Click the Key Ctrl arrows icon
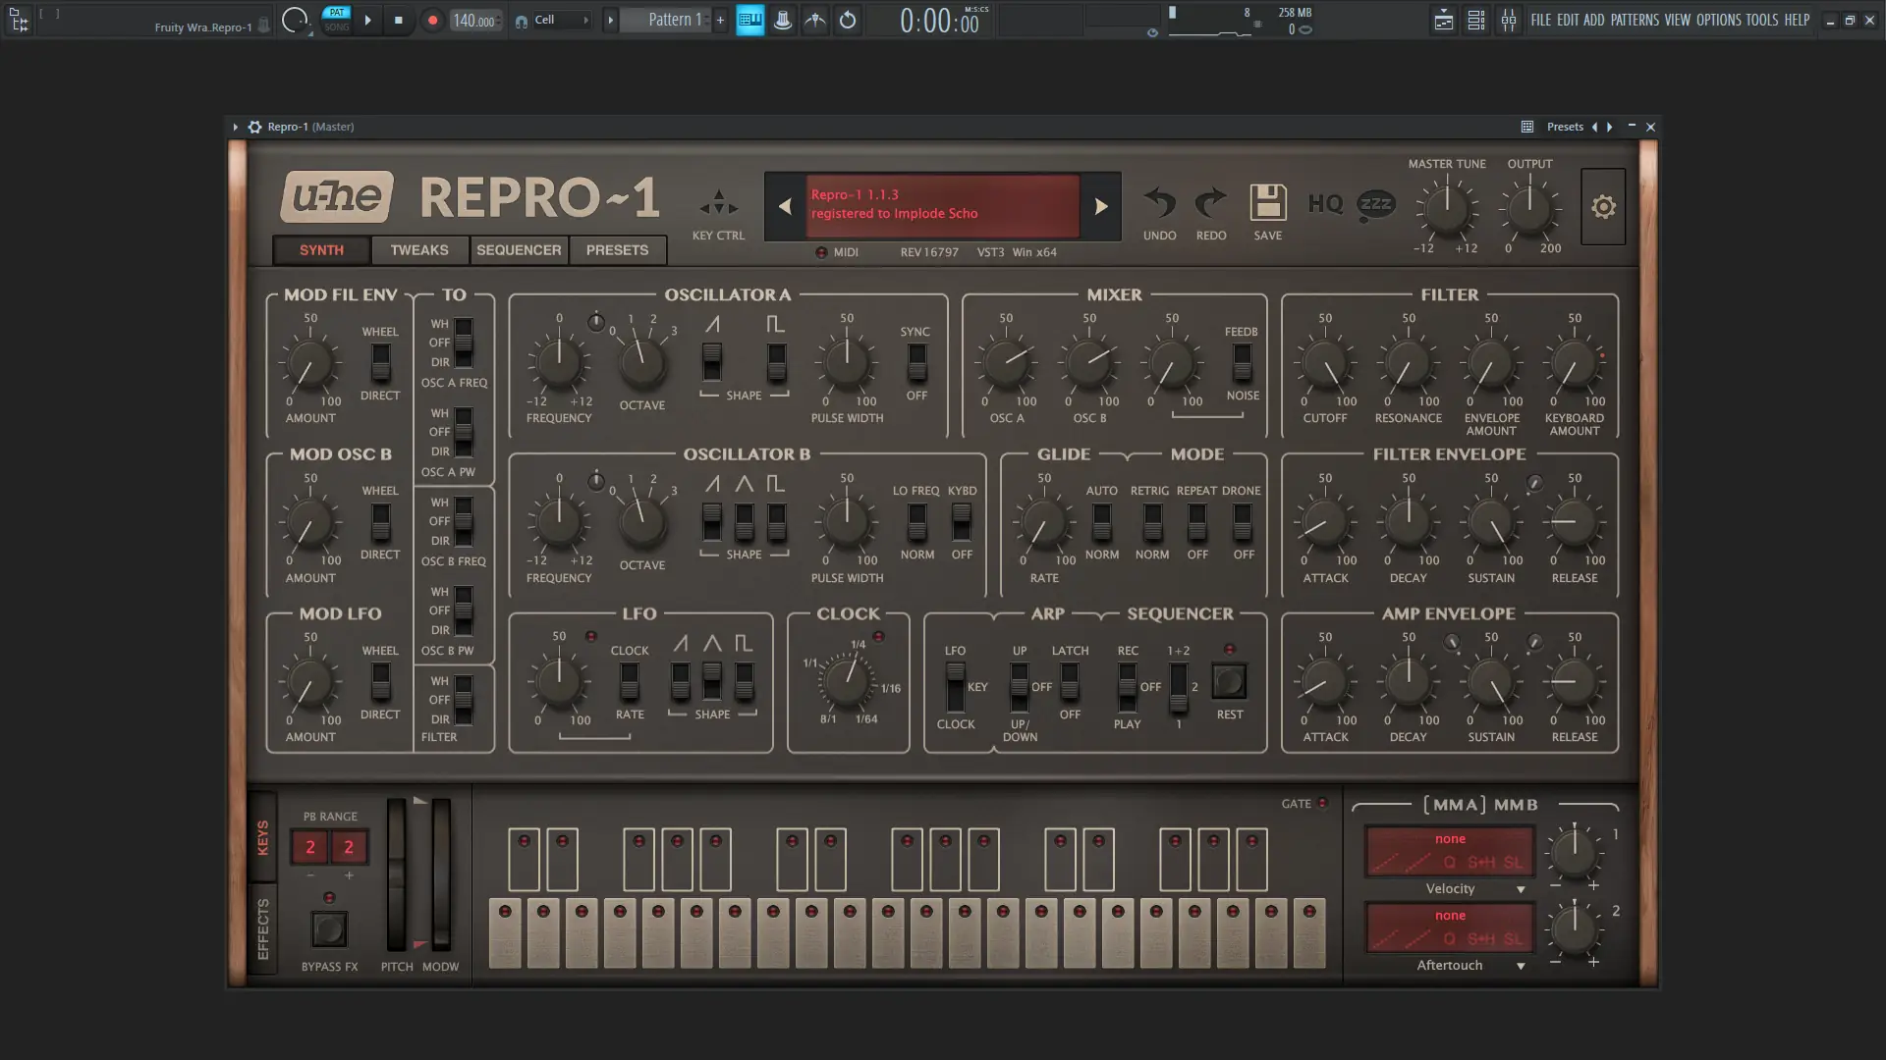Screen dimensions: 1886x1060 718,203
